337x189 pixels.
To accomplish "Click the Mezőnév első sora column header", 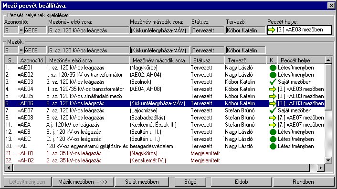I will coord(87,60).
